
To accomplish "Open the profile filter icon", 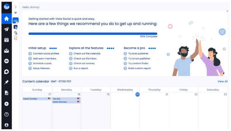I will coord(15,13).
